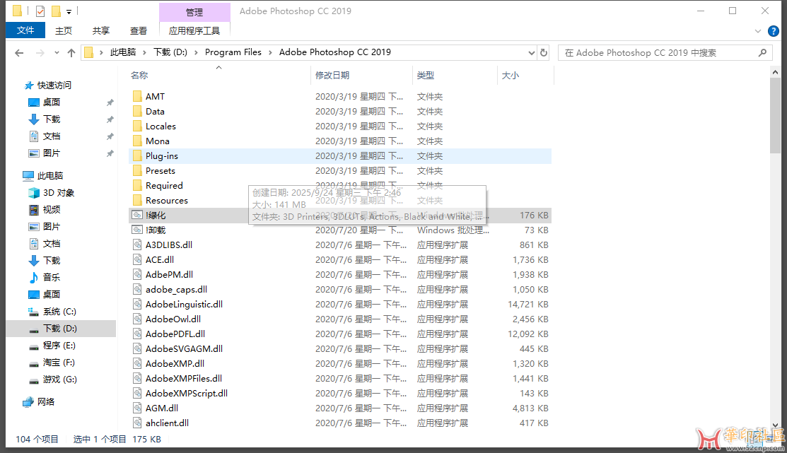Switch to the 共享 ribbon tab
Screen dimensions: 787x453
[x=101, y=31]
